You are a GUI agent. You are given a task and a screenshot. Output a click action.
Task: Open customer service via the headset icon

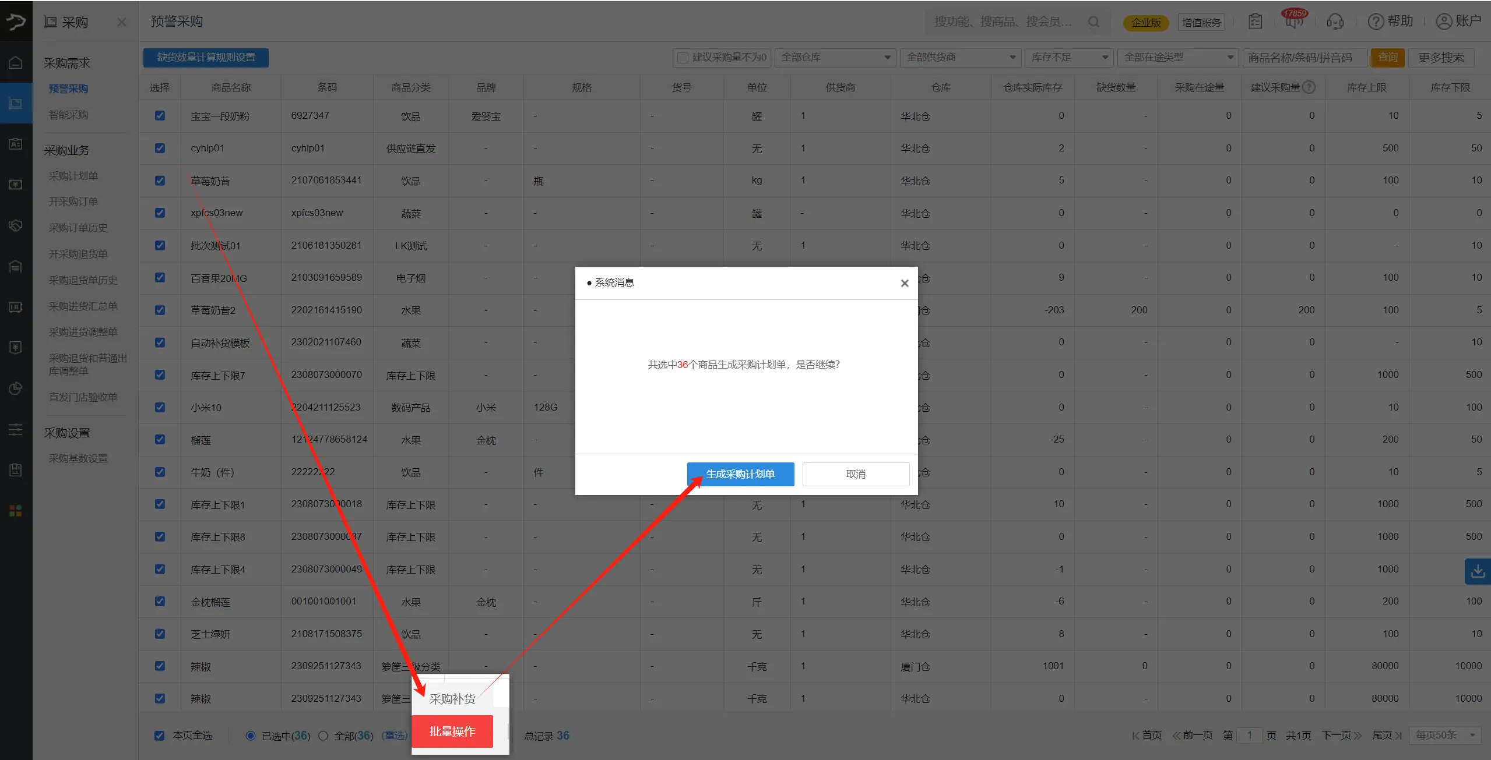(1335, 22)
